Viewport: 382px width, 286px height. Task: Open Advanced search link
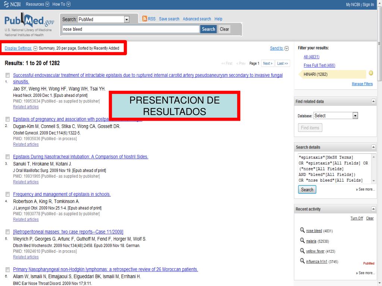(197, 19)
